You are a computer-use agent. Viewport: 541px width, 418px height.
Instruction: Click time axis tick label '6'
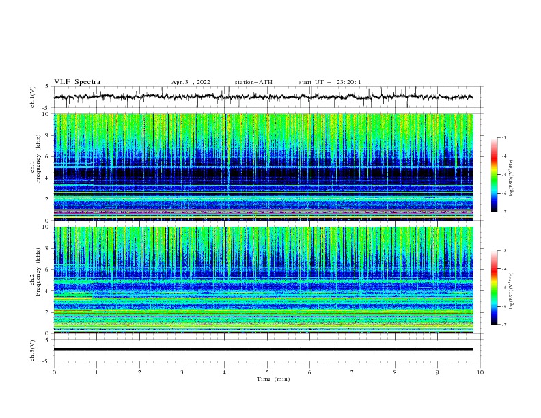[x=309, y=372]
